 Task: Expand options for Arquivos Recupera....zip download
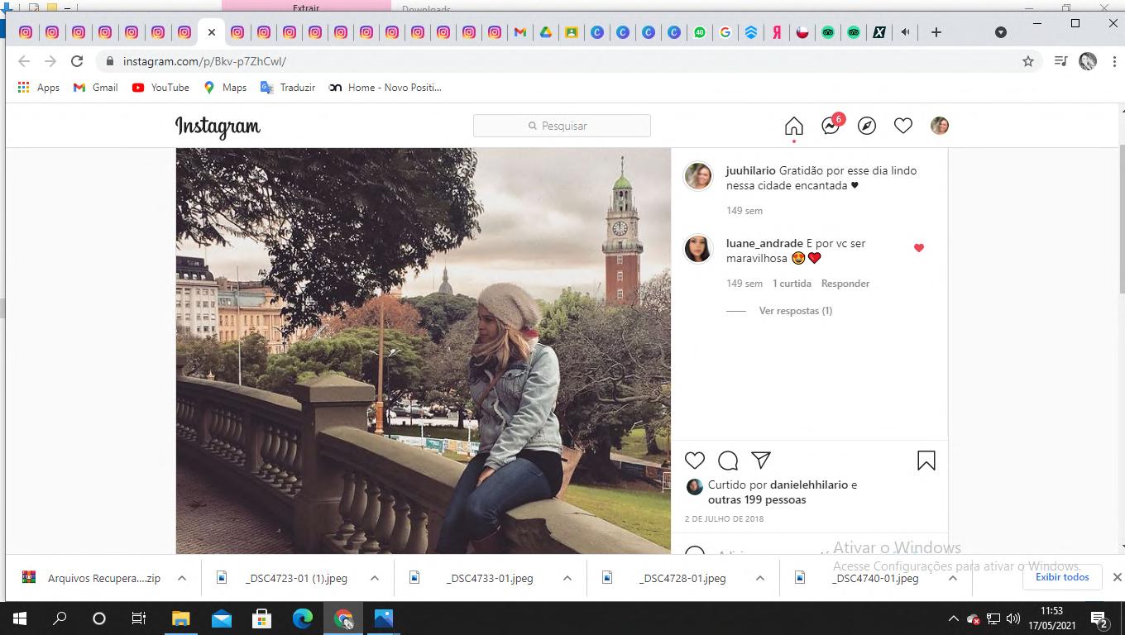click(182, 578)
